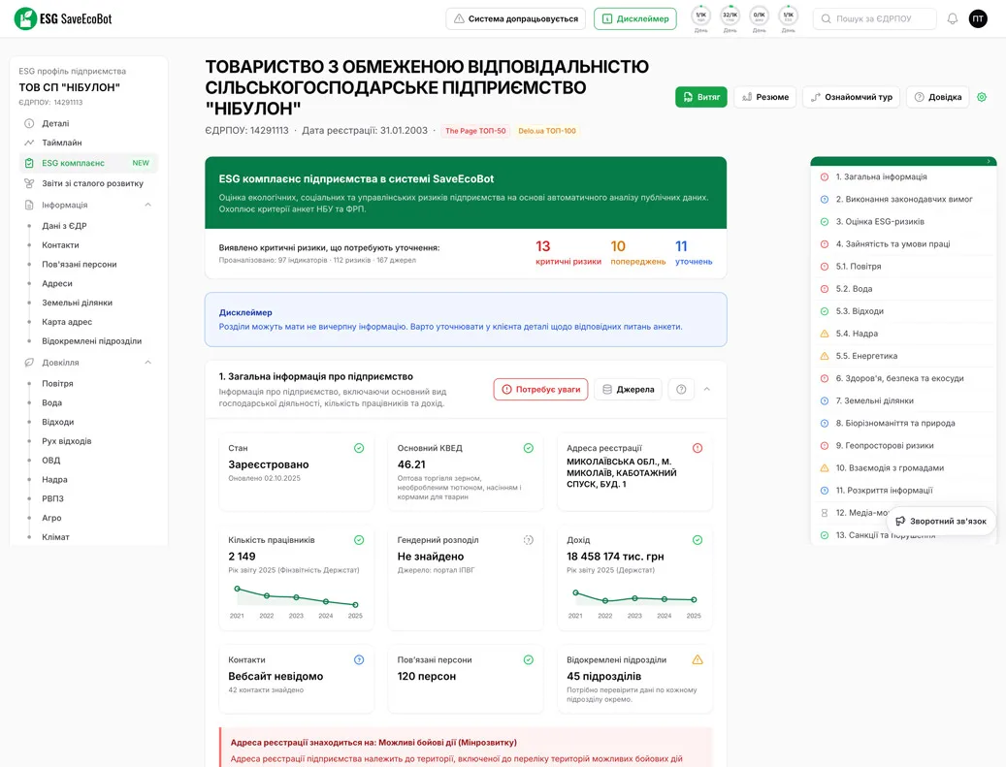Click 2025 point on employees chart
Screen dimensions: 1006x767
[355, 605]
